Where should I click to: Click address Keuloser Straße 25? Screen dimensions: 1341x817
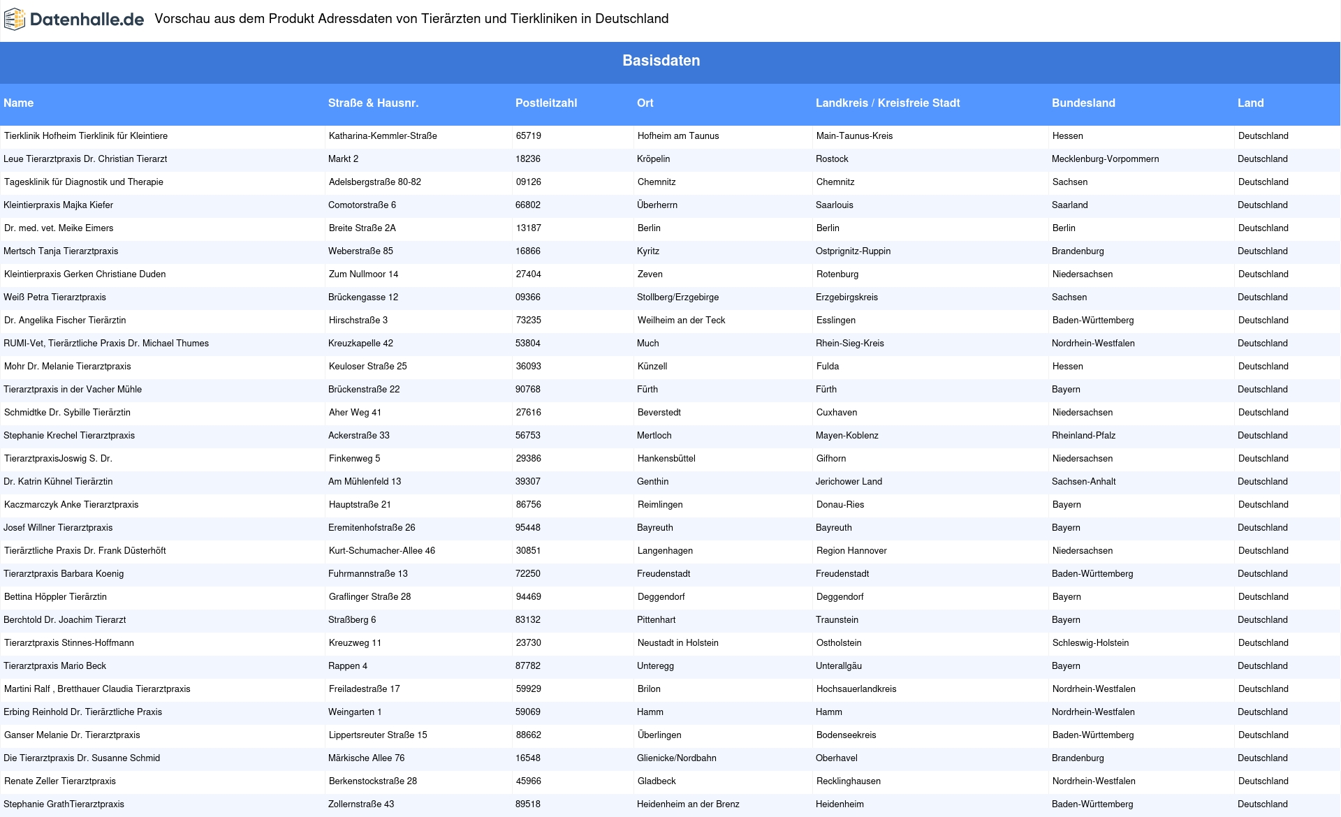pos(368,367)
